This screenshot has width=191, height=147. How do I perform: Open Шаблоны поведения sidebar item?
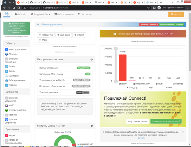11,60
